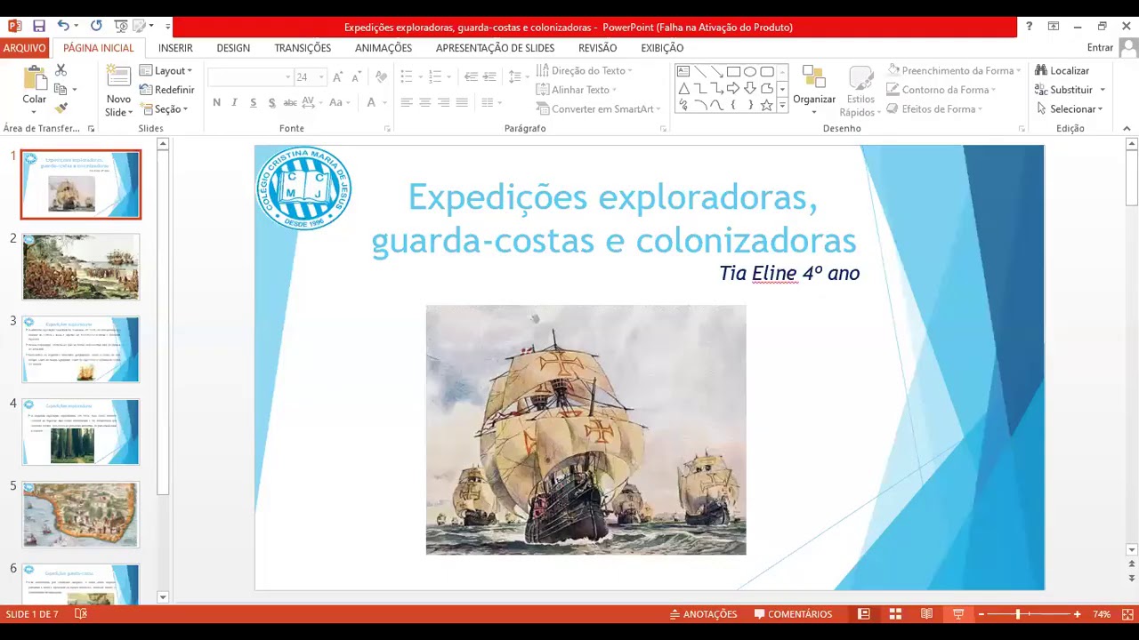Toggle Bold (N) formatting
1139x640 pixels.
click(x=216, y=103)
